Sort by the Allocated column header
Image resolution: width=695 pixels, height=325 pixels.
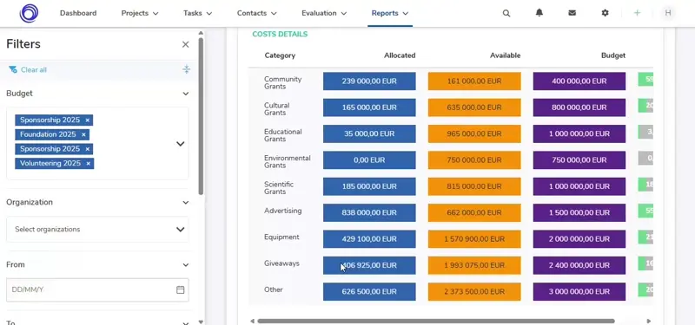pyautogui.click(x=400, y=55)
